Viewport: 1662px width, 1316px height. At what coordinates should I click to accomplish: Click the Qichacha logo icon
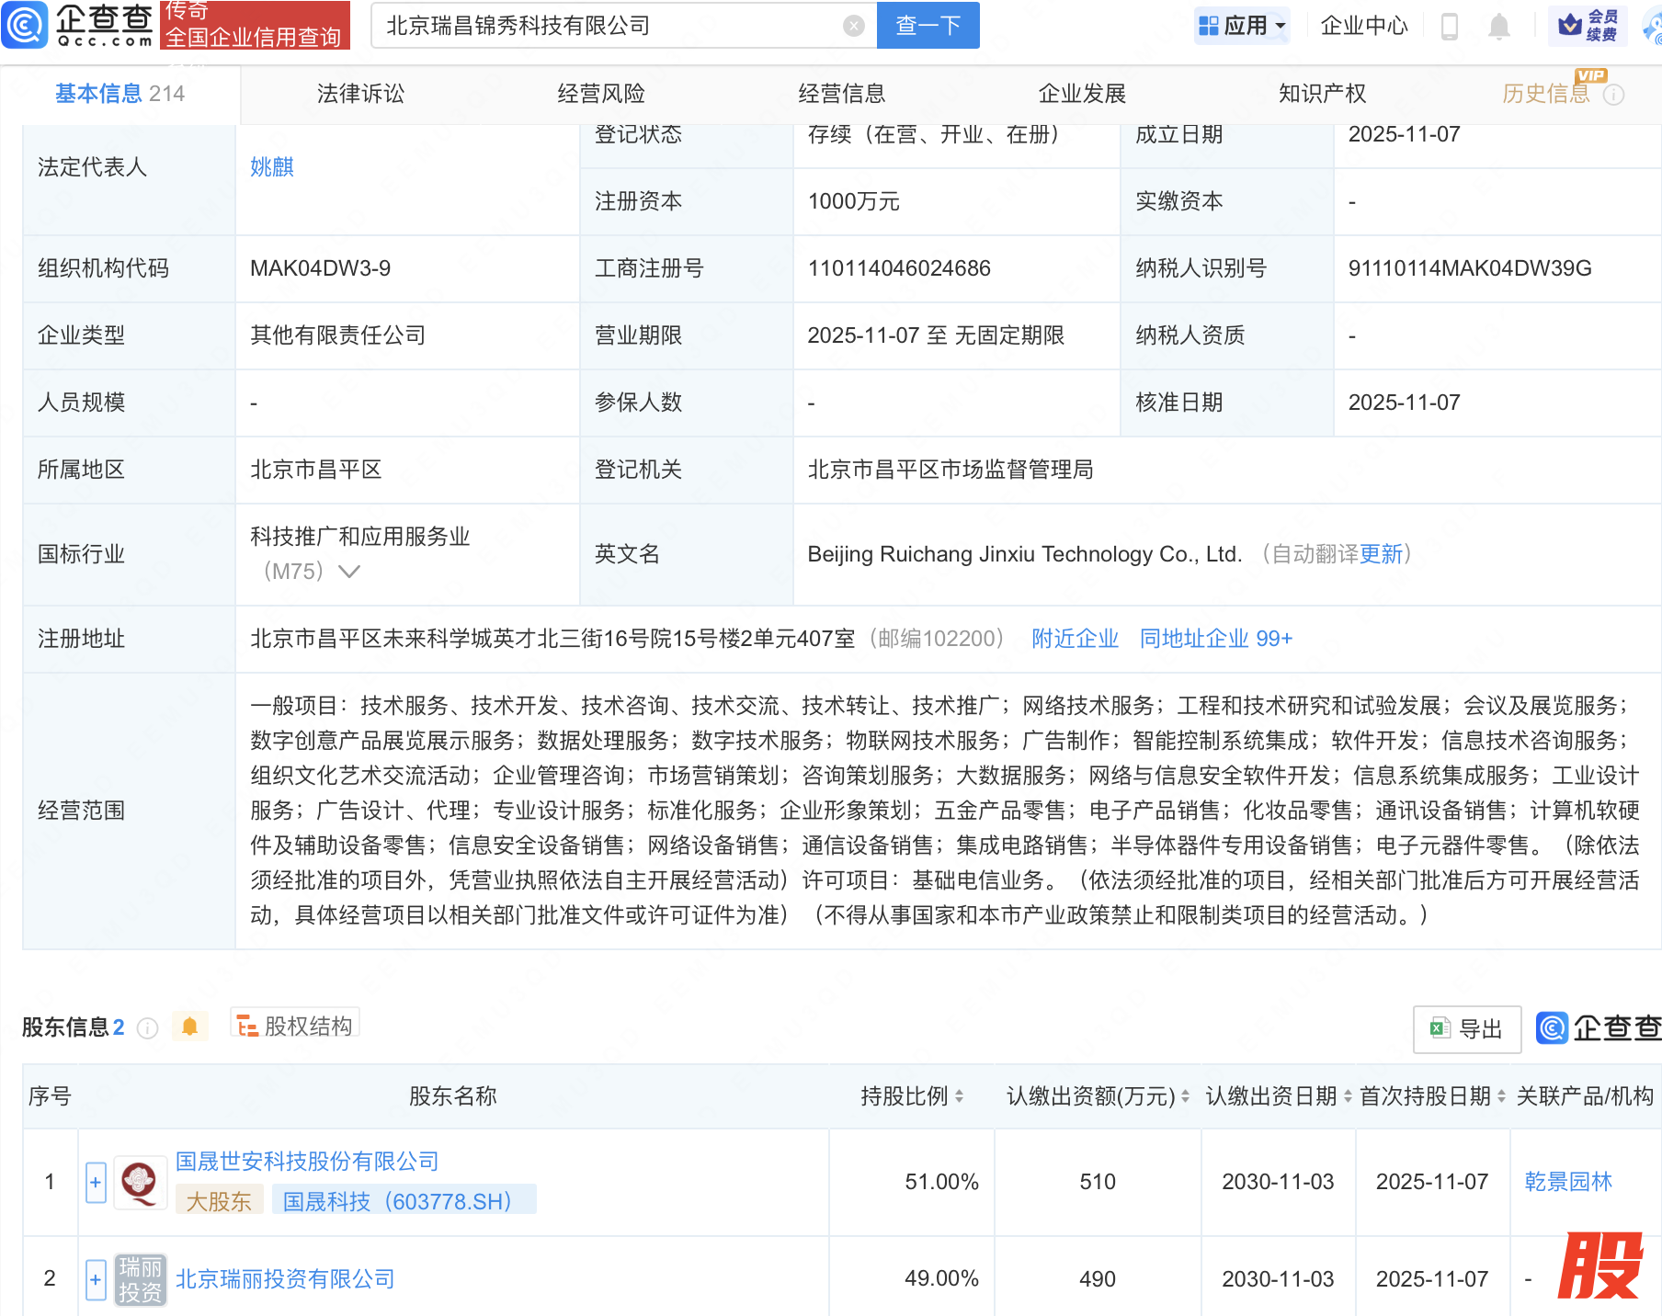25,25
